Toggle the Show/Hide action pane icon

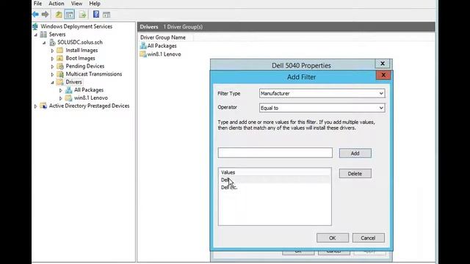click(x=106, y=14)
